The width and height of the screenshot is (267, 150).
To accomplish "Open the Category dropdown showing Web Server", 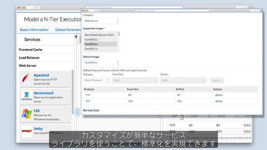I will [x=101, y=21].
